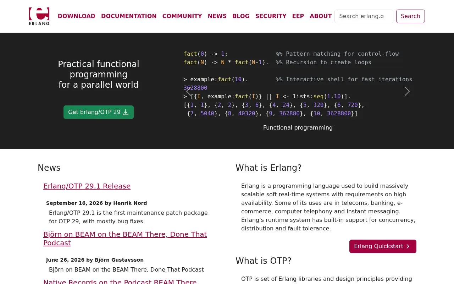Open the COMMUNITY nav link
This screenshot has height=284, width=454.
click(182, 16)
